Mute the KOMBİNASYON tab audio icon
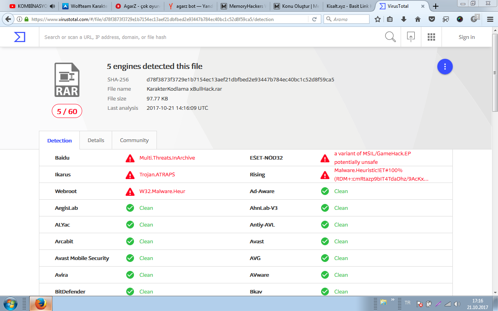This screenshot has height=311, width=498. pos(53,6)
